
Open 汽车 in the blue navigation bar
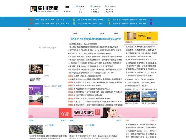(x=62, y=20)
